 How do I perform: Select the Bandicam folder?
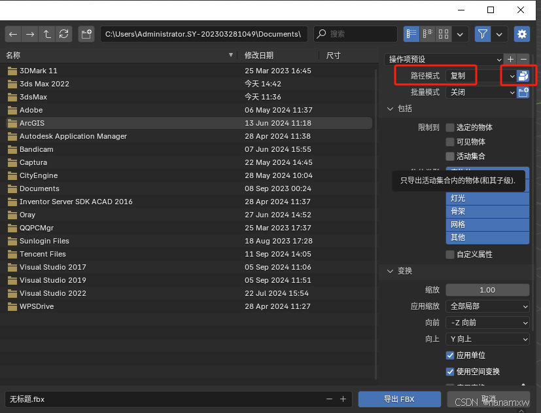click(x=189, y=149)
